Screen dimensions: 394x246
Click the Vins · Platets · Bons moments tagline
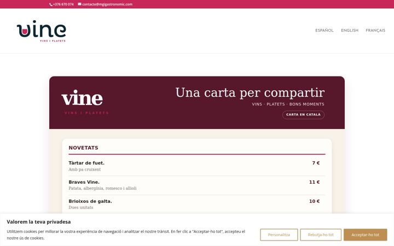288,104
